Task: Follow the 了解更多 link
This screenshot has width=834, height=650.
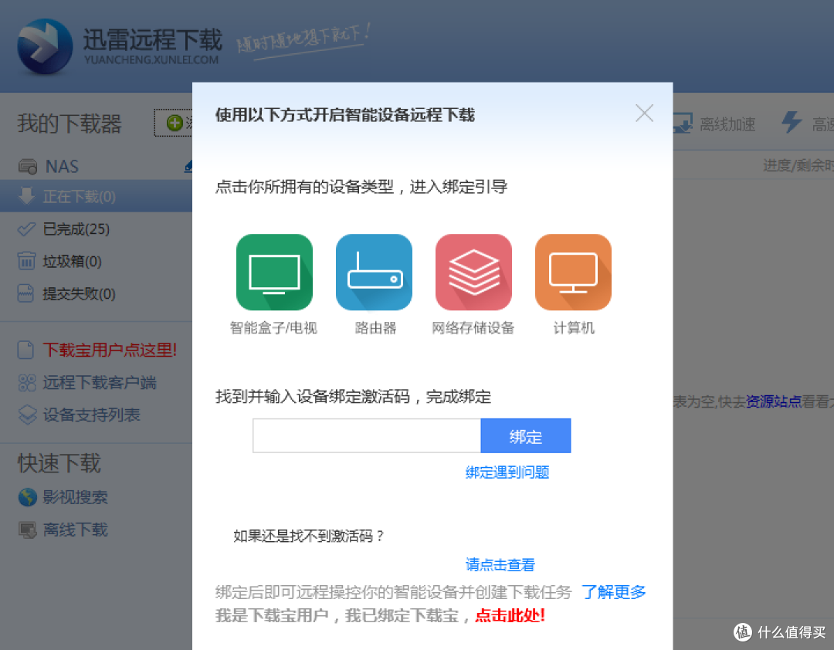Action: (x=613, y=591)
